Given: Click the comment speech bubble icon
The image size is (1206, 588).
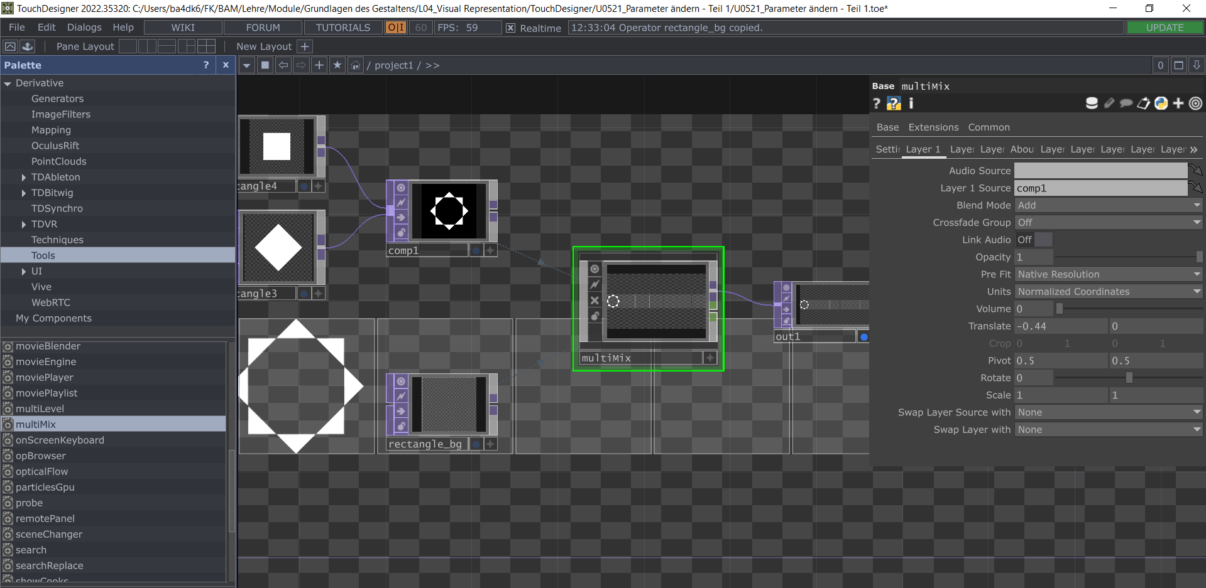Looking at the screenshot, I should tap(1126, 104).
